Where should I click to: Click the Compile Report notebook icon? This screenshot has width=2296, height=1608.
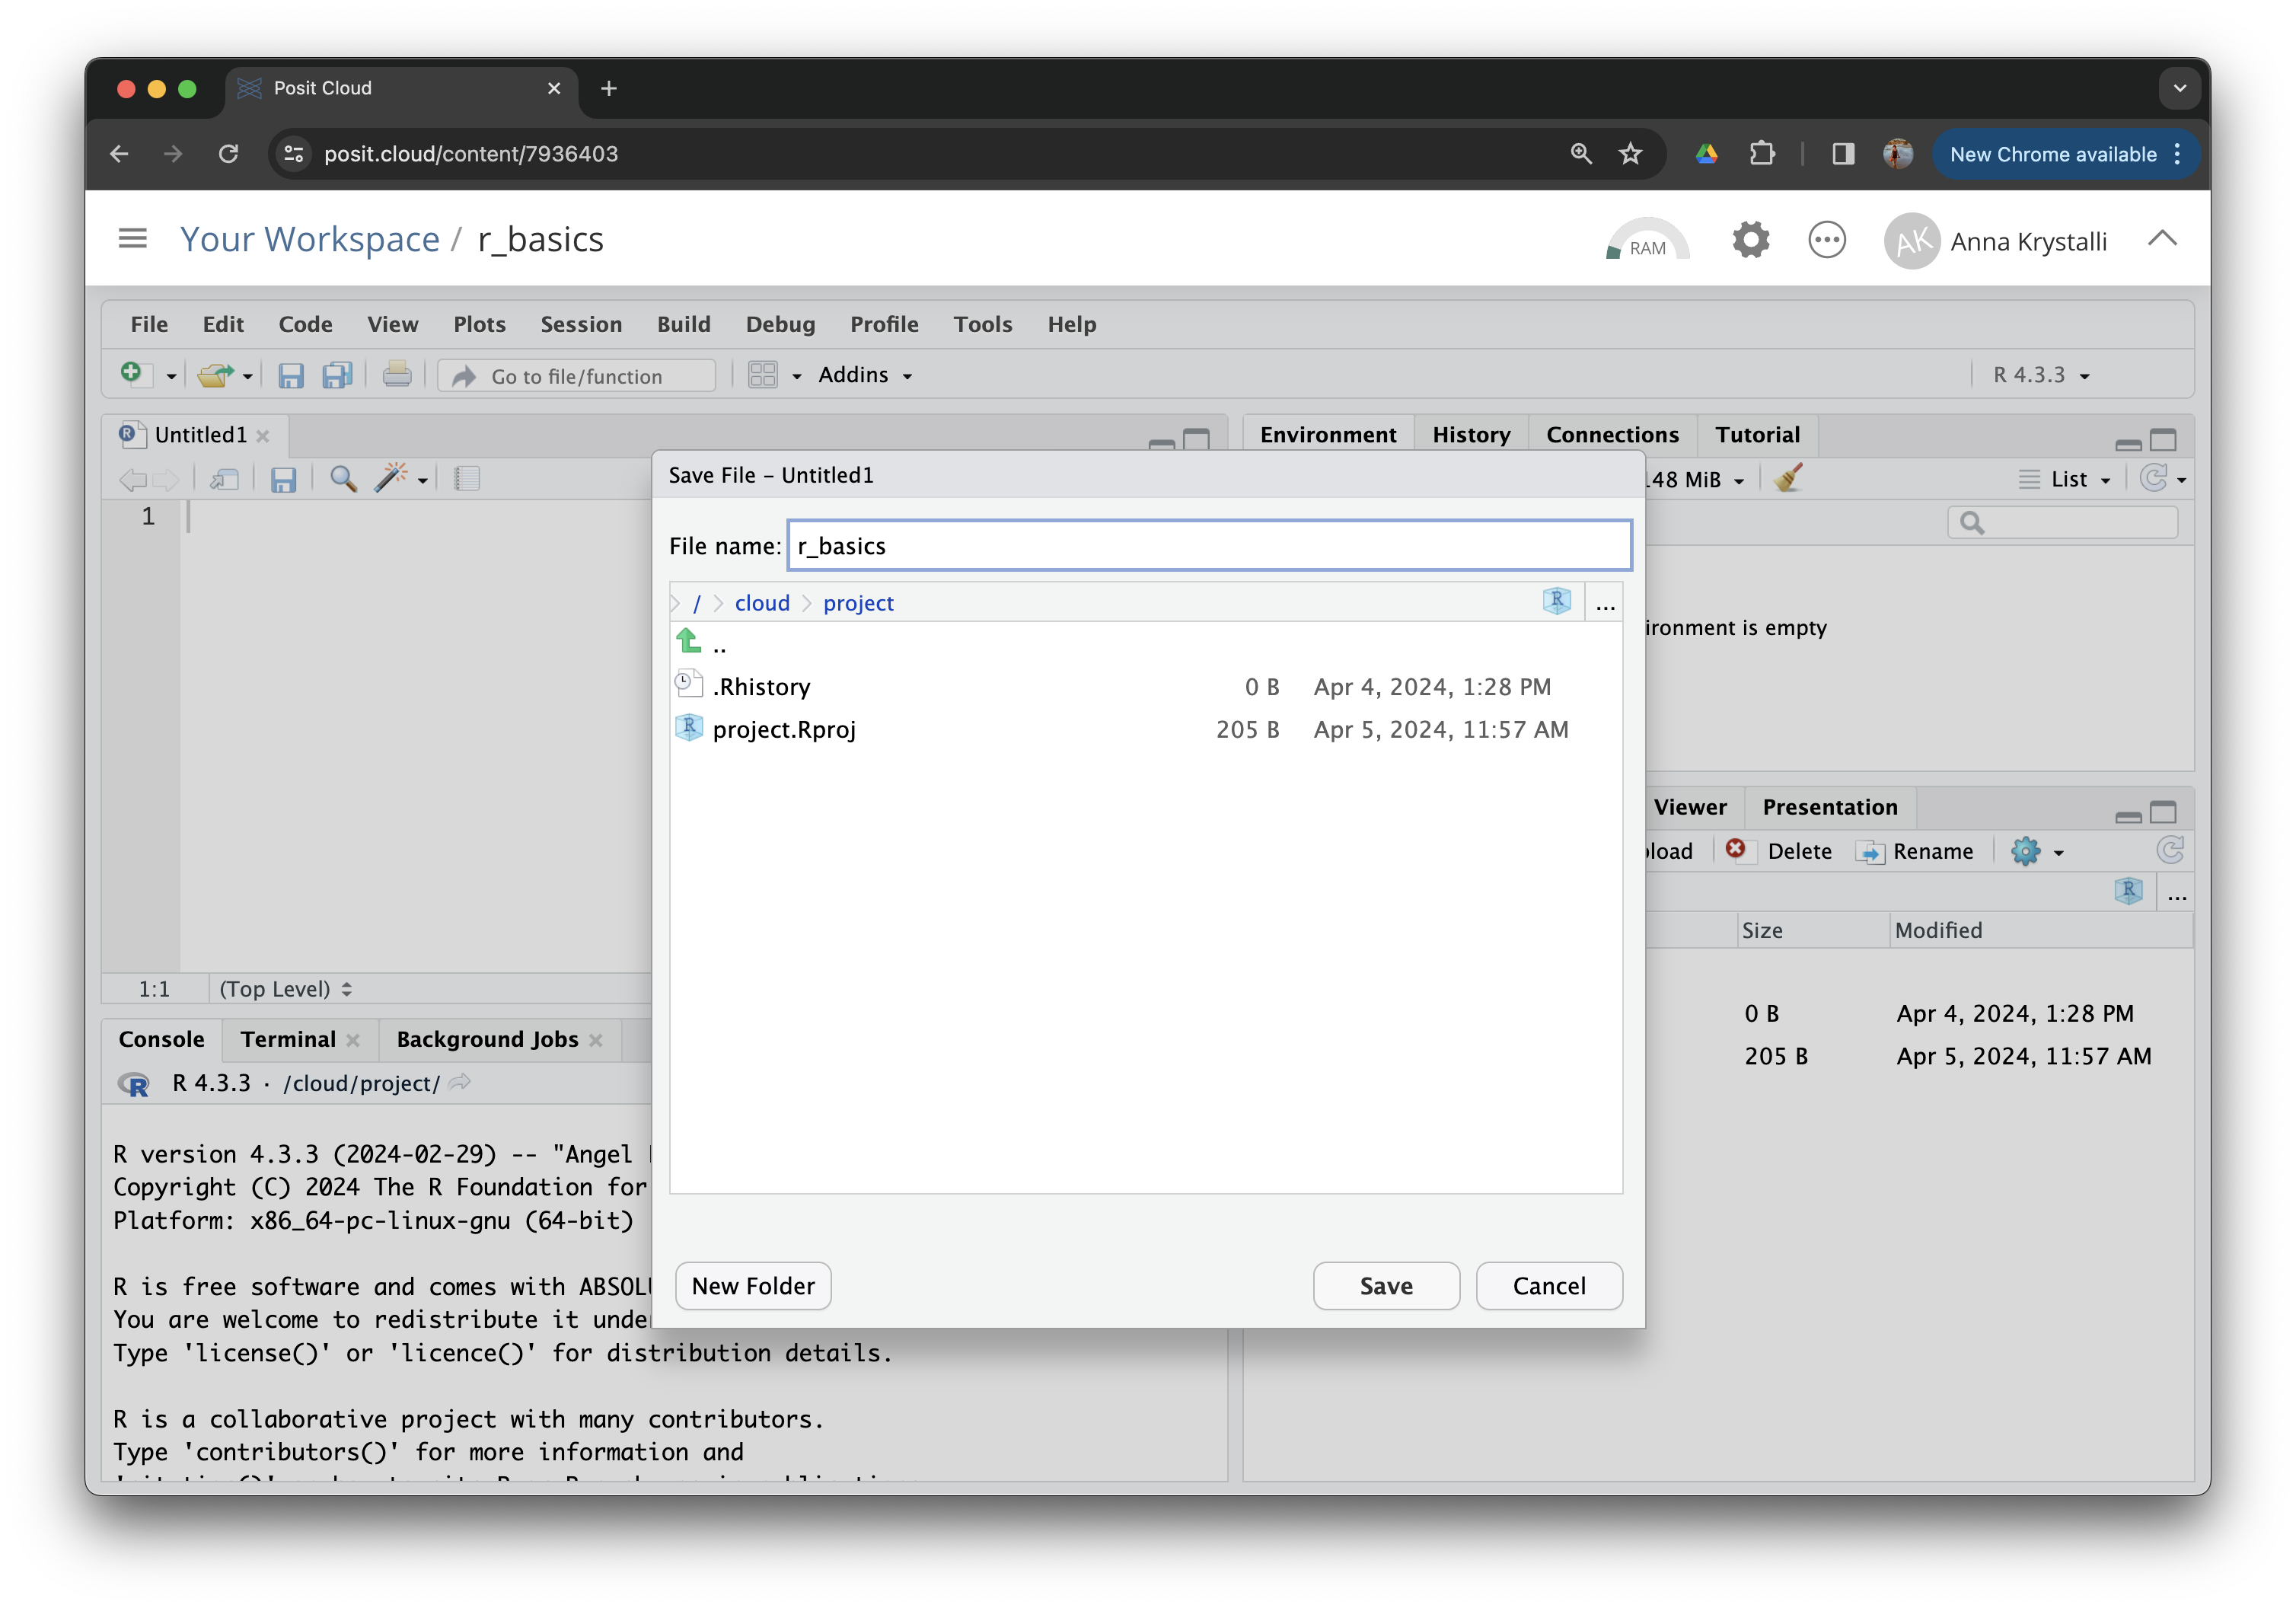tap(467, 479)
